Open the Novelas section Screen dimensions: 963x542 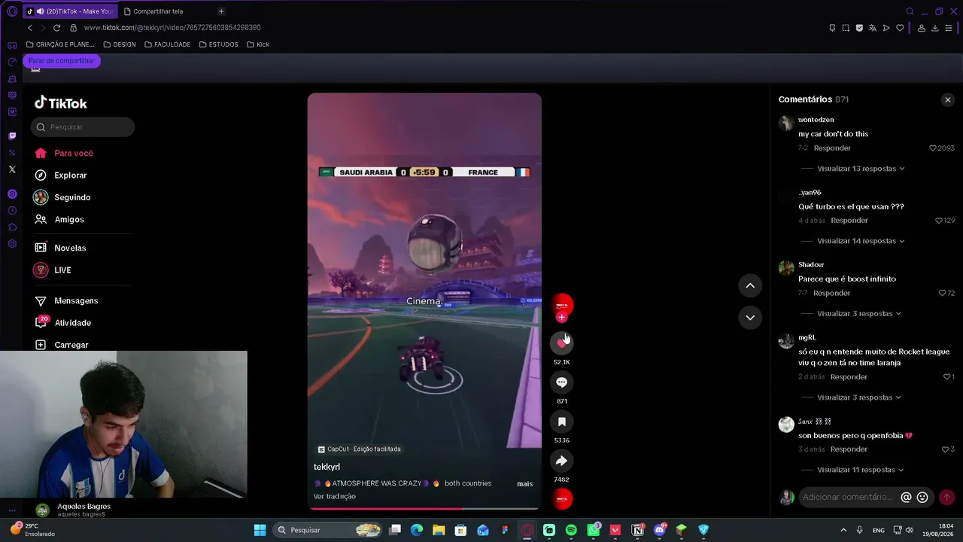coord(70,248)
